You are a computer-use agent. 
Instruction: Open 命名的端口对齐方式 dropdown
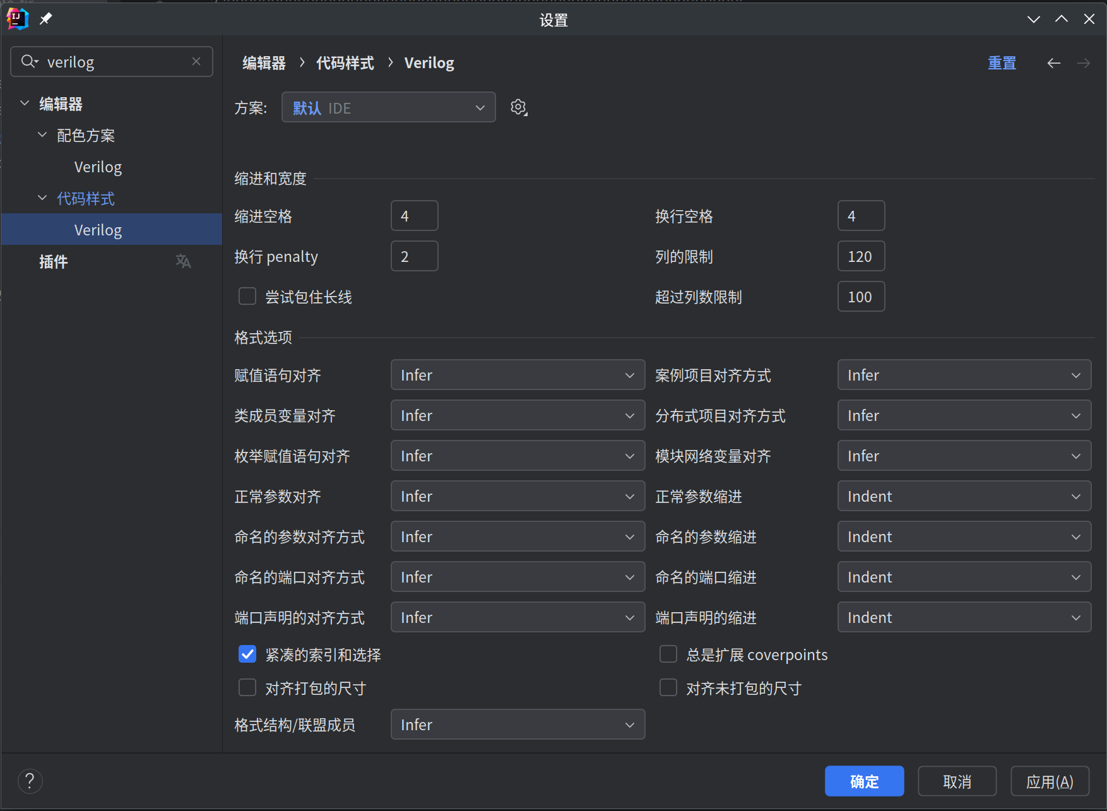tap(518, 577)
